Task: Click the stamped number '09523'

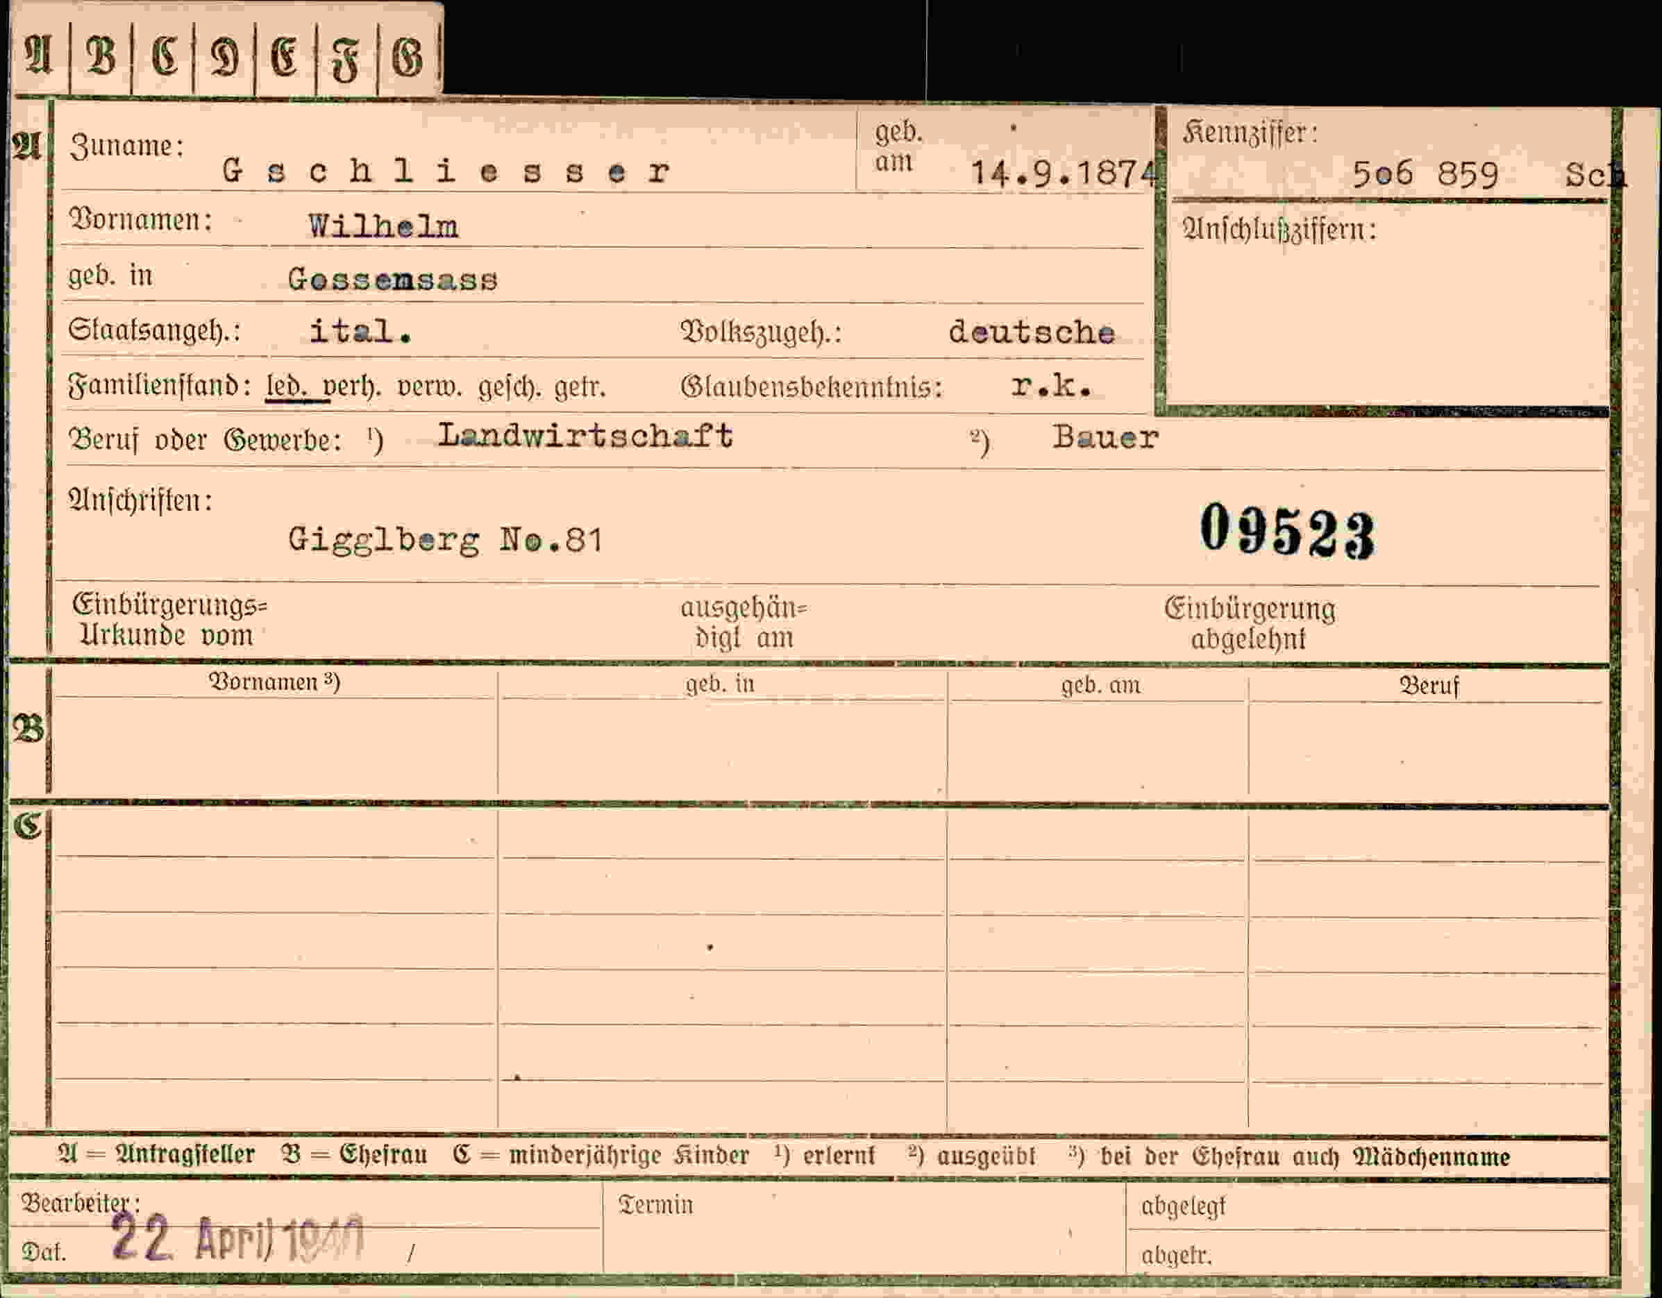Action: tap(1288, 532)
